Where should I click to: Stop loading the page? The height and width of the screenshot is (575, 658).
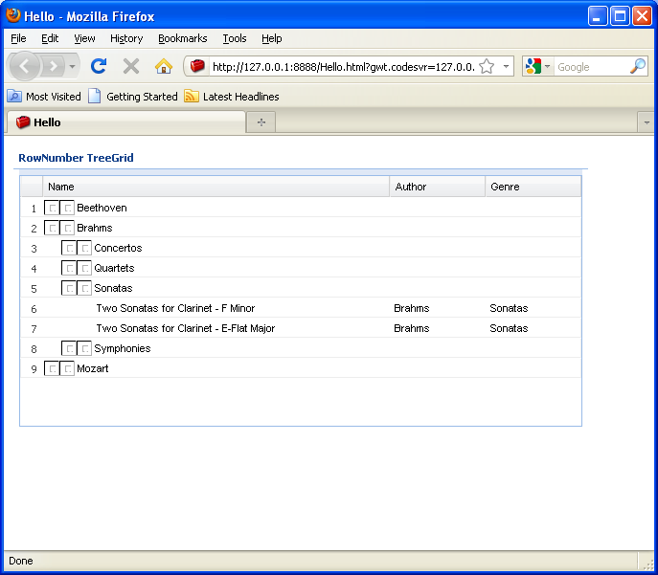pyautogui.click(x=131, y=66)
